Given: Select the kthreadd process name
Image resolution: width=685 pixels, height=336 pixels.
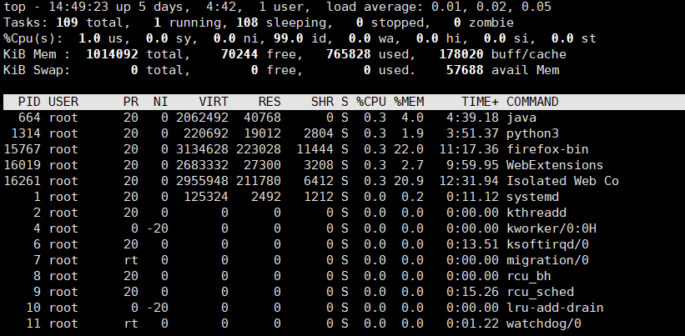Looking at the screenshot, I should pyautogui.click(x=536, y=213).
